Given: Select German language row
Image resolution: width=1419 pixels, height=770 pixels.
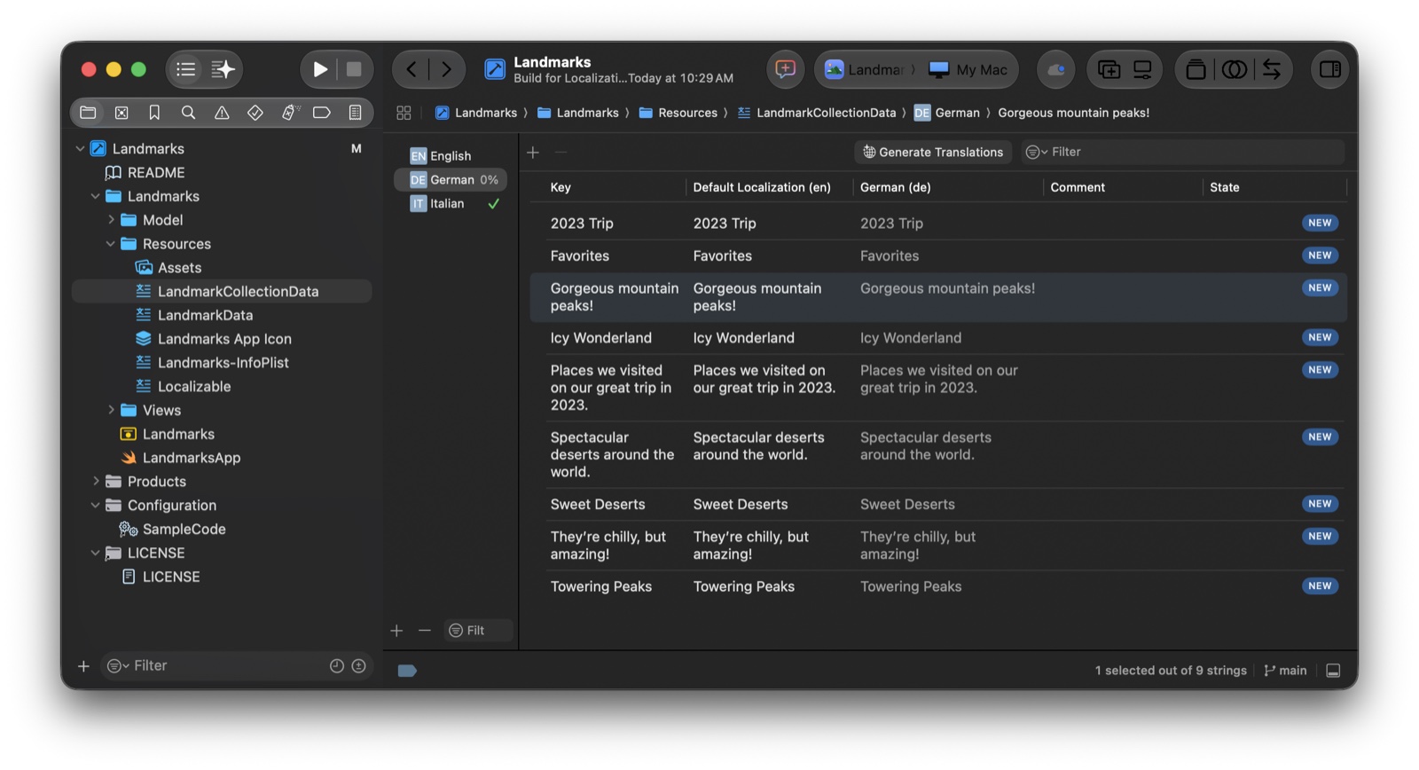Looking at the screenshot, I should [x=451, y=180].
